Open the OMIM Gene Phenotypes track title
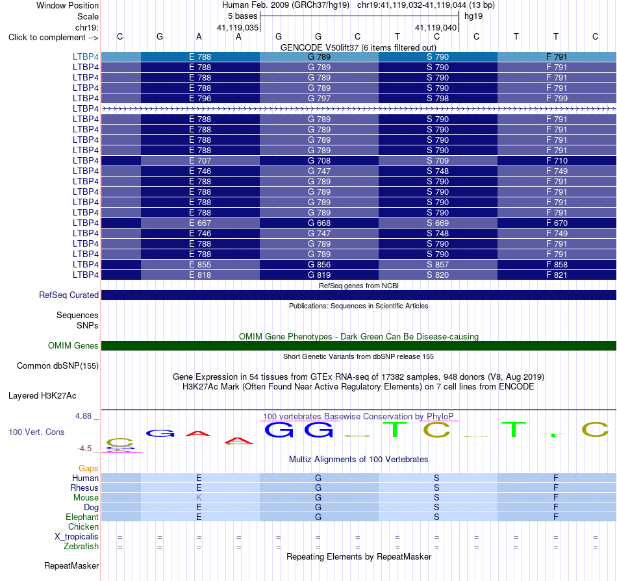Viewport: 617px width, 581px height. point(359,337)
